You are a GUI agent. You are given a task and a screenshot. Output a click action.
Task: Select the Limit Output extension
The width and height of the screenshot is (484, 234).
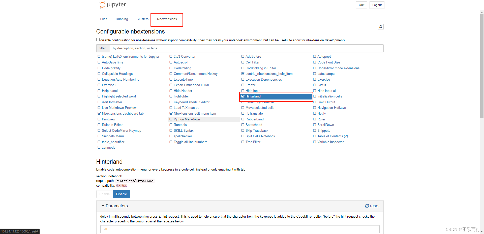click(326, 102)
